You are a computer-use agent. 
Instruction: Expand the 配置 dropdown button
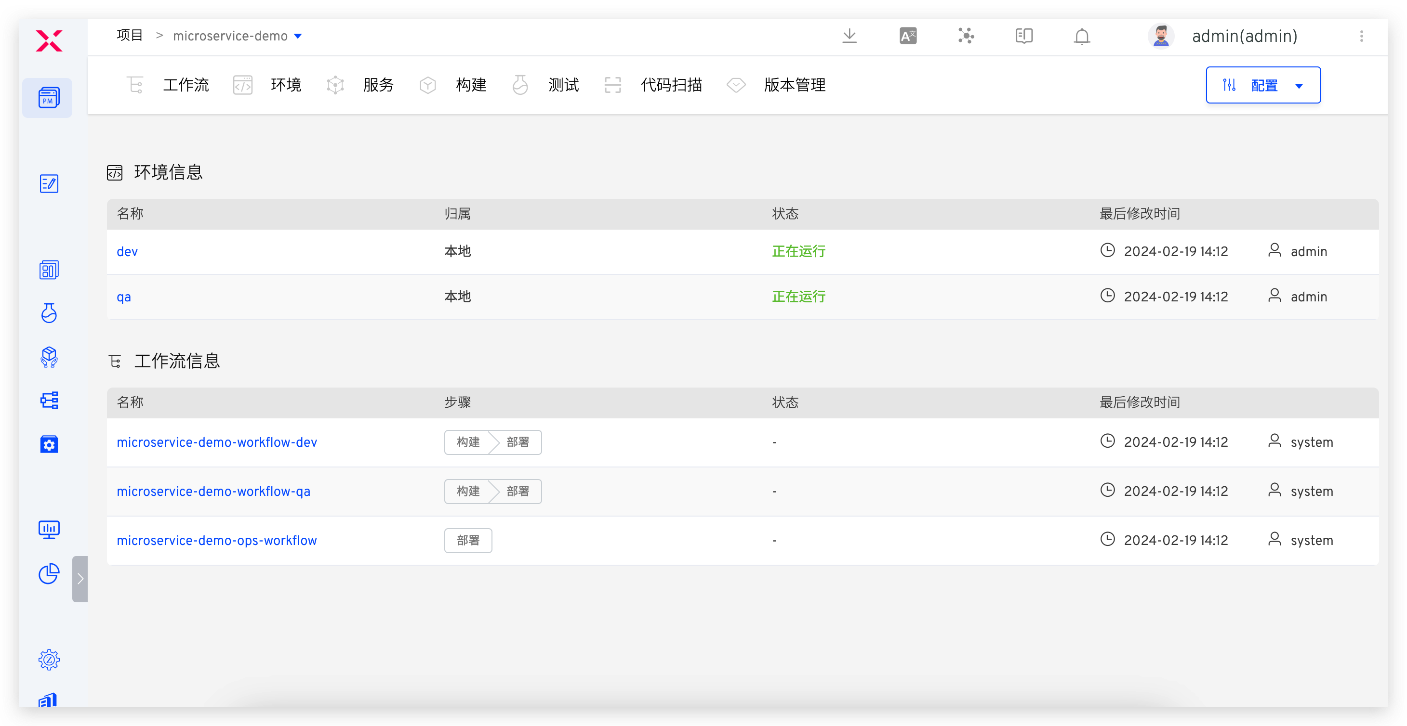1263,85
